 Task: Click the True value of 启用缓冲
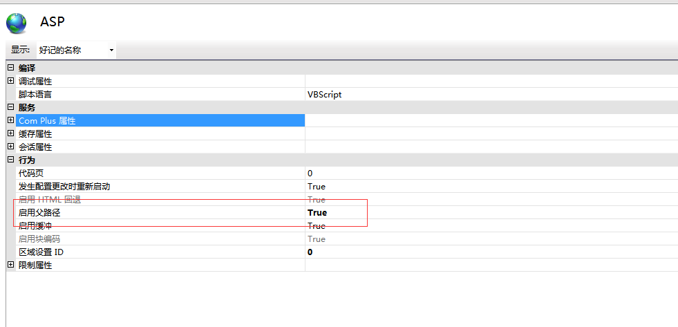(317, 226)
